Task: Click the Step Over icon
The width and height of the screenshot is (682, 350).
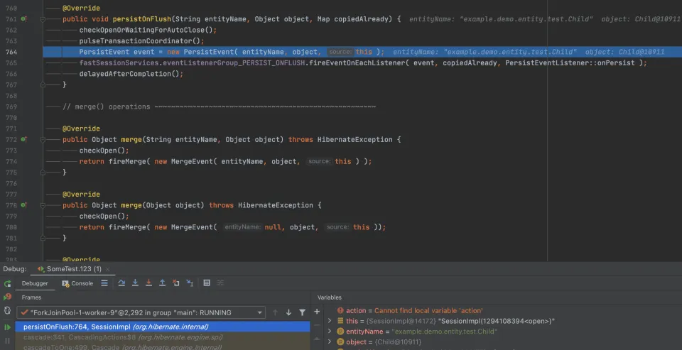Action: (x=121, y=283)
